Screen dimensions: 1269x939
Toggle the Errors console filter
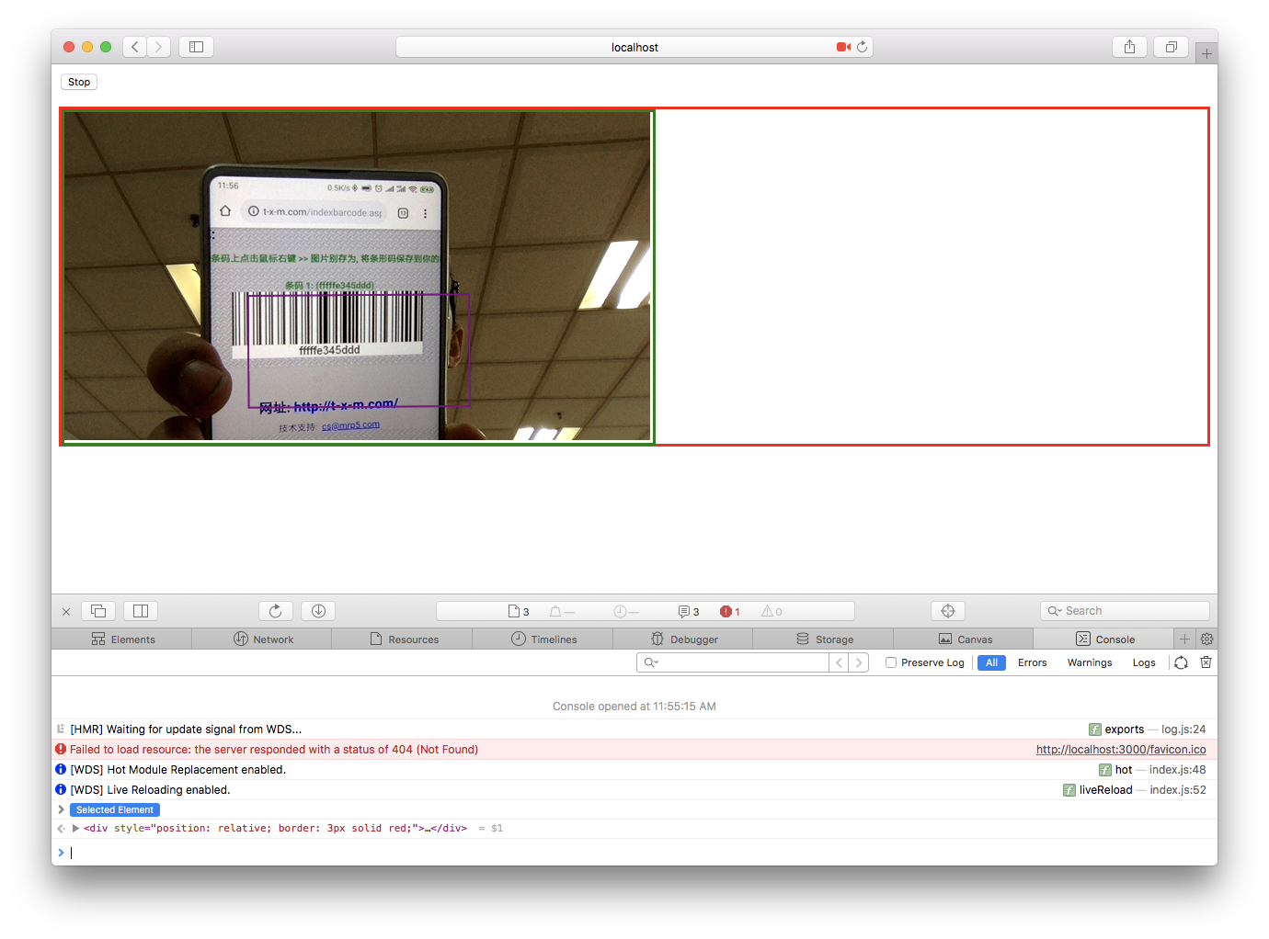click(x=1032, y=662)
